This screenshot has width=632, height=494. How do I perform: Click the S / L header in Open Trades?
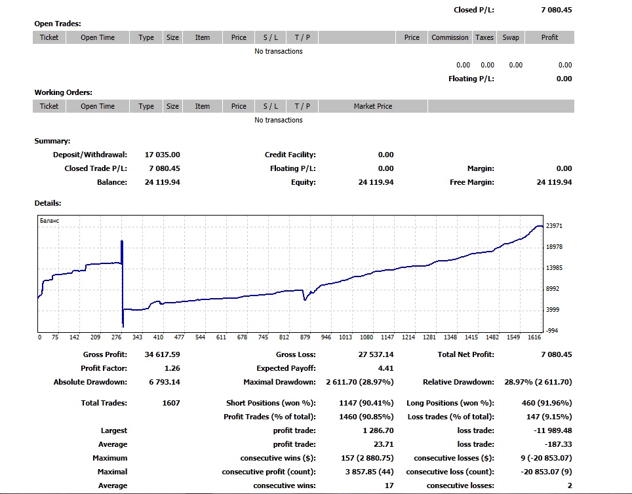click(270, 37)
